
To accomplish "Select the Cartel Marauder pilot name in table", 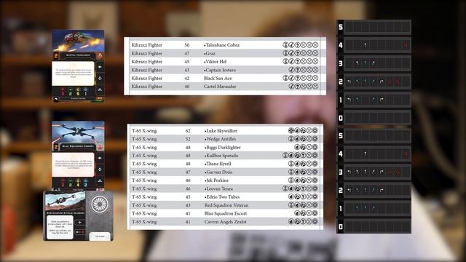I will tap(220, 87).
